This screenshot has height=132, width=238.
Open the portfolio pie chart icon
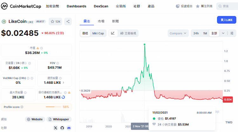pyautogui.click(x=178, y=6)
